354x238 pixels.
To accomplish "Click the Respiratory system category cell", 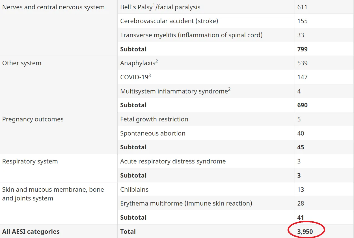I will (x=59, y=168).
